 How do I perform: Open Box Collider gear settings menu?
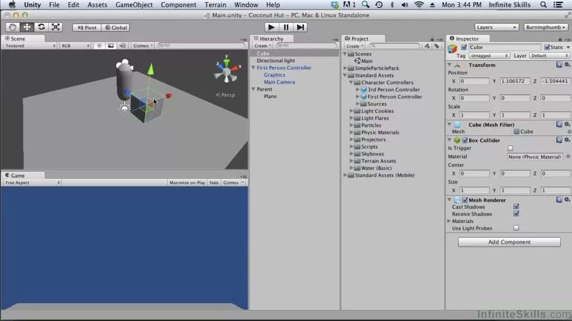(567, 140)
